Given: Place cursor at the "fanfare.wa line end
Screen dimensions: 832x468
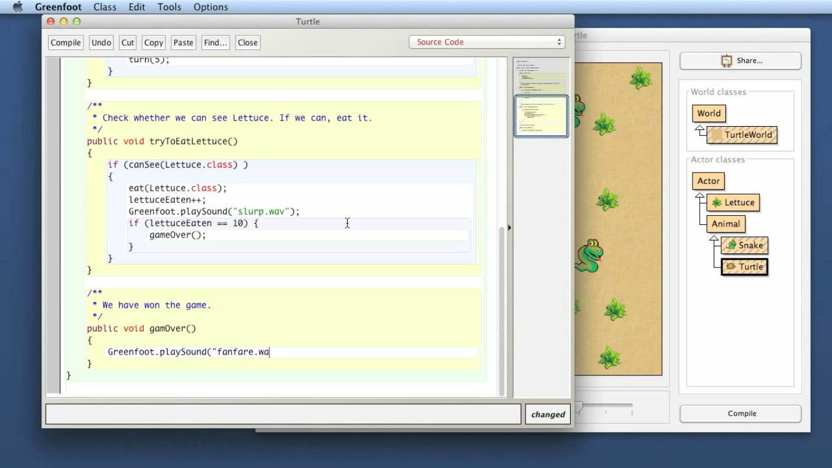Looking at the screenshot, I should pos(270,352).
